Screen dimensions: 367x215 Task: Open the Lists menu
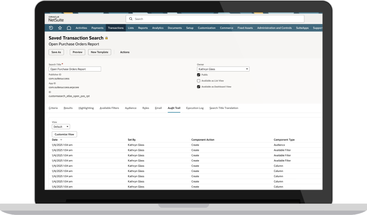131,28
